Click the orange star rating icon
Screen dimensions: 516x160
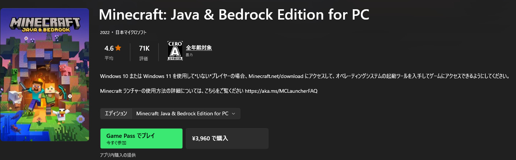118,48
